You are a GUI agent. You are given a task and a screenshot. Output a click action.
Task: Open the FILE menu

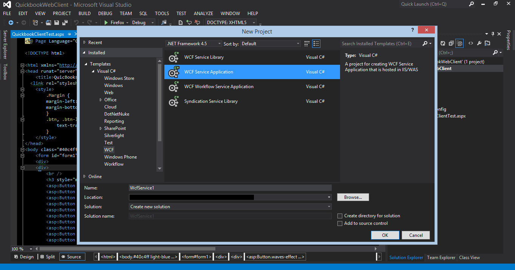click(7, 13)
